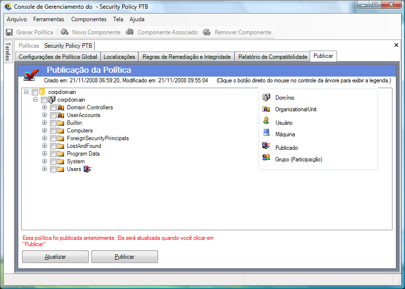405x289 pixels.
Task: Open the Ferramentas menu
Action: click(49, 19)
